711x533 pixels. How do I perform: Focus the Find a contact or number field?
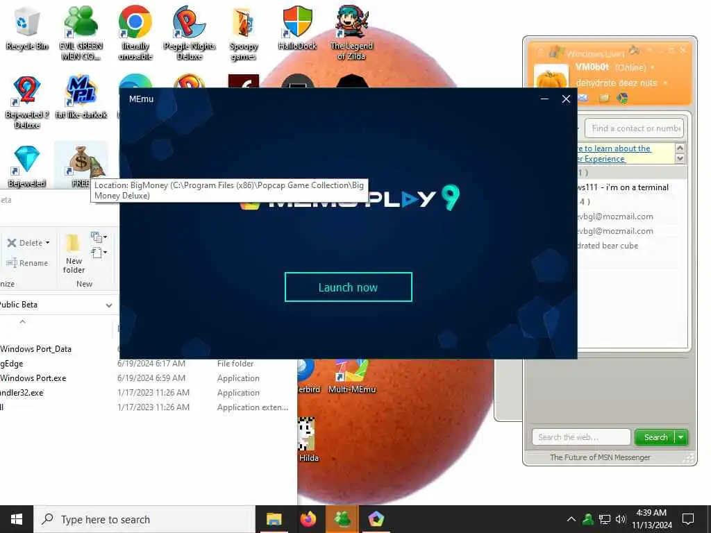click(634, 128)
